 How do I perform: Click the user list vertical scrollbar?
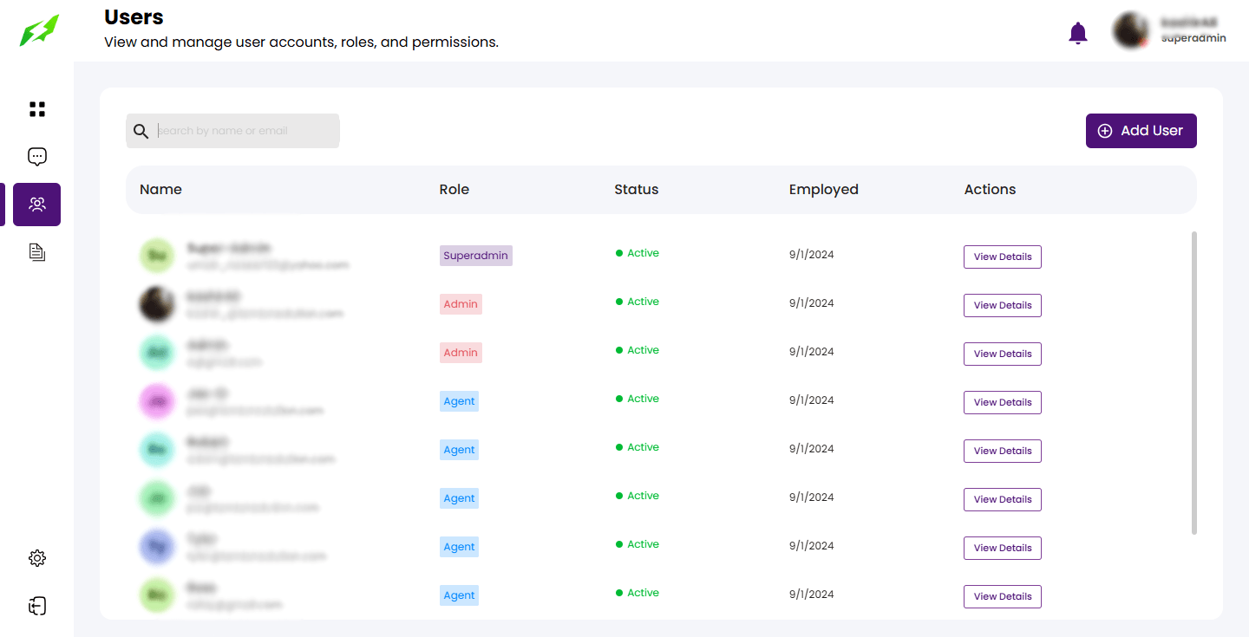1194,382
